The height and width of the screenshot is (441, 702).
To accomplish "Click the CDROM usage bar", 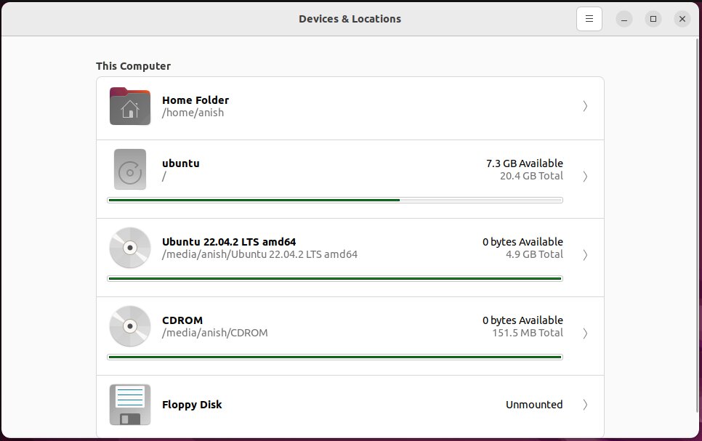I will (x=335, y=357).
